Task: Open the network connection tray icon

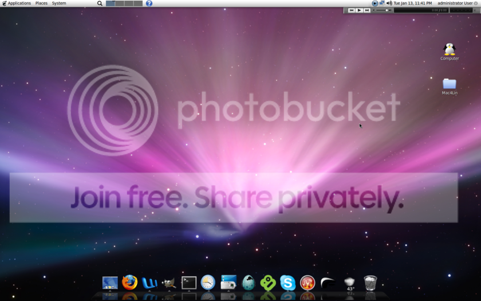Action: (382, 3)
